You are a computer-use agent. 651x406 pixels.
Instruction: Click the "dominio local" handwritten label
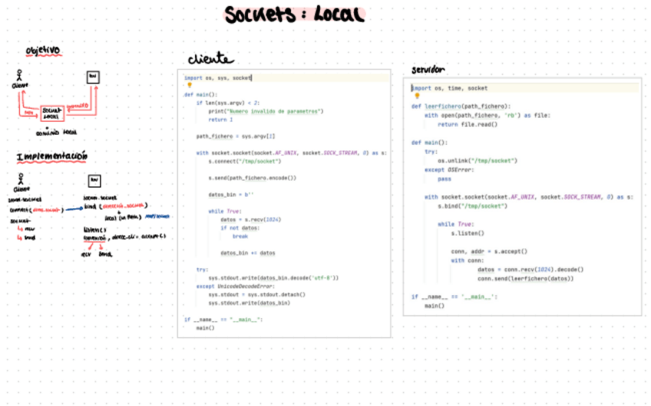(x=57, y=132)
